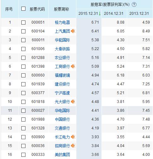The width and height of the screenshot is (153, 159).
Task: Open the 长江电力 stock link
Action: click(62, 137)
